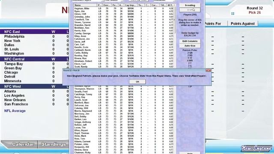Select Tampa Bay in the standings
274x154 pixels.
point(14,64)
